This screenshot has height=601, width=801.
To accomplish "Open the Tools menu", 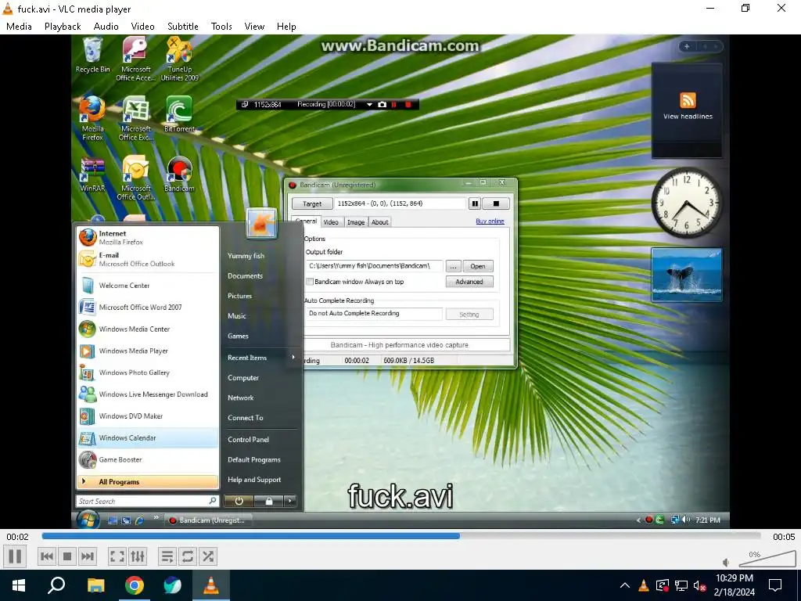I will [x=221, y=27].
